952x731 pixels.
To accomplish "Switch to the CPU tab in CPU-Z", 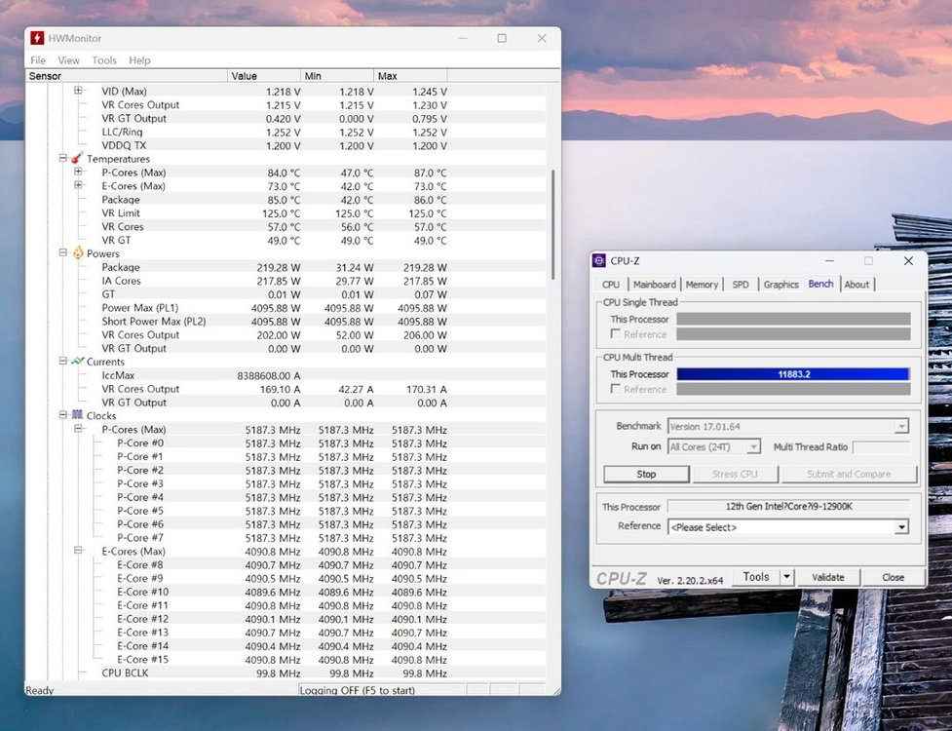I will click(611, 285).
